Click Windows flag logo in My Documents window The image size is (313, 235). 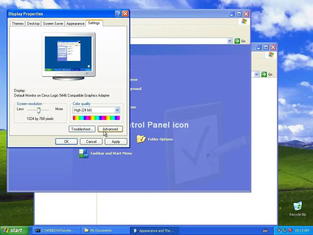coord(271,54)
